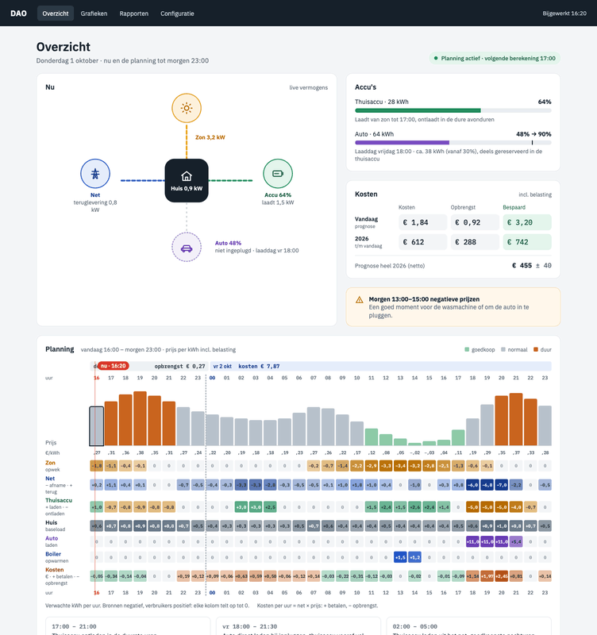Click the Accu 64% label
Screen dimensions: 597x635
(278, 194)
